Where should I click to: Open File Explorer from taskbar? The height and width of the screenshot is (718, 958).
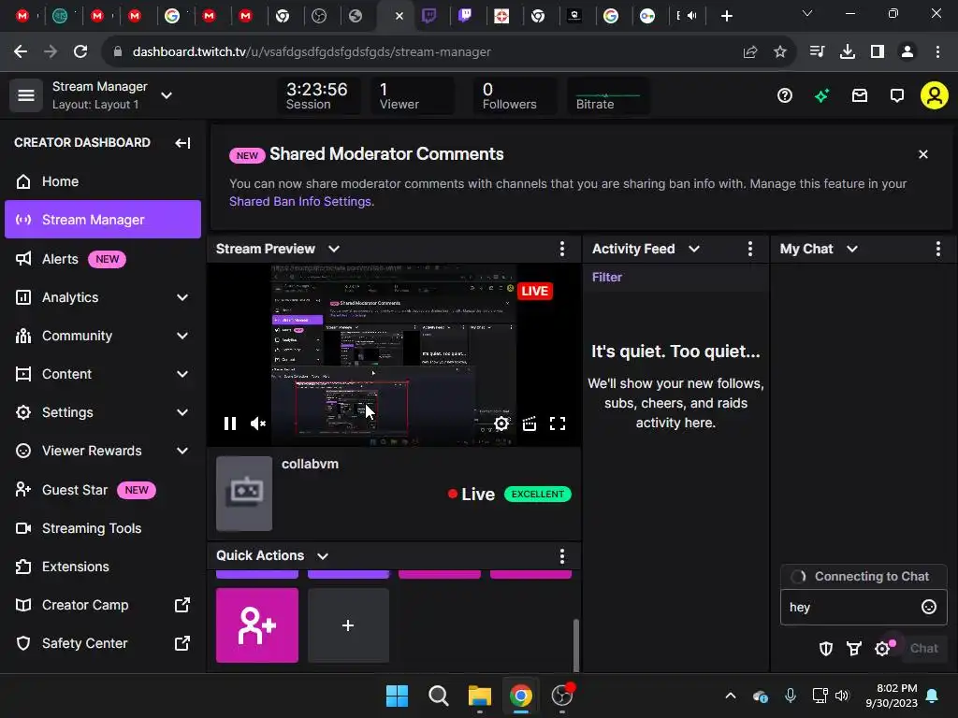480,696
